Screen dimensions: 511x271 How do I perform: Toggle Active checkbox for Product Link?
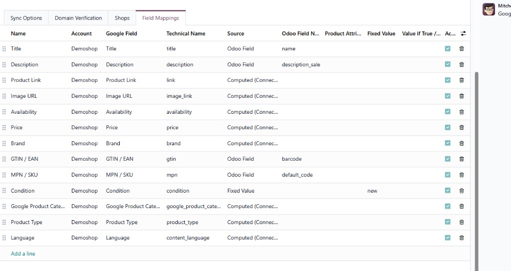[448, 80]
